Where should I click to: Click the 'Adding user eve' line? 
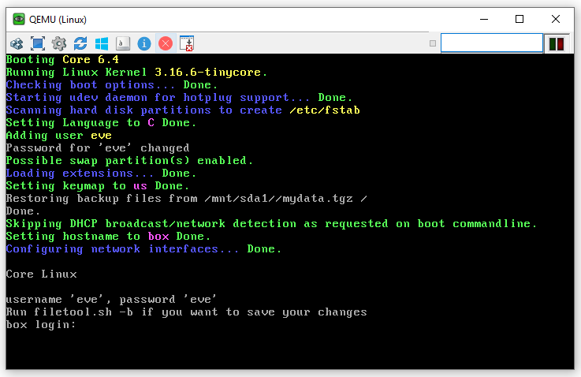[59, 136]
